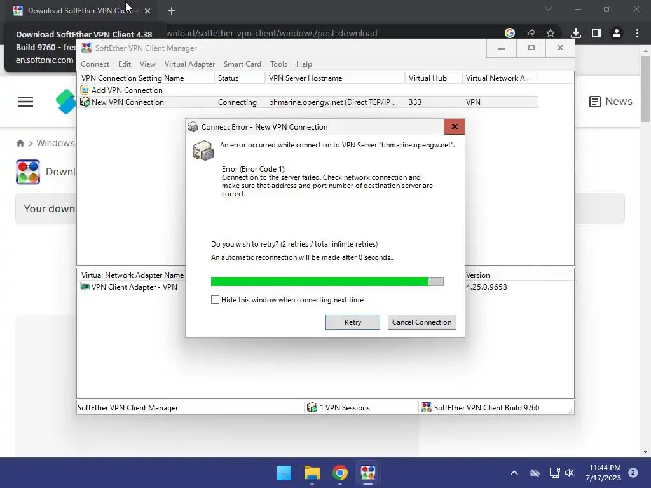Click the 1 VPN Sessions status icon

312,407
